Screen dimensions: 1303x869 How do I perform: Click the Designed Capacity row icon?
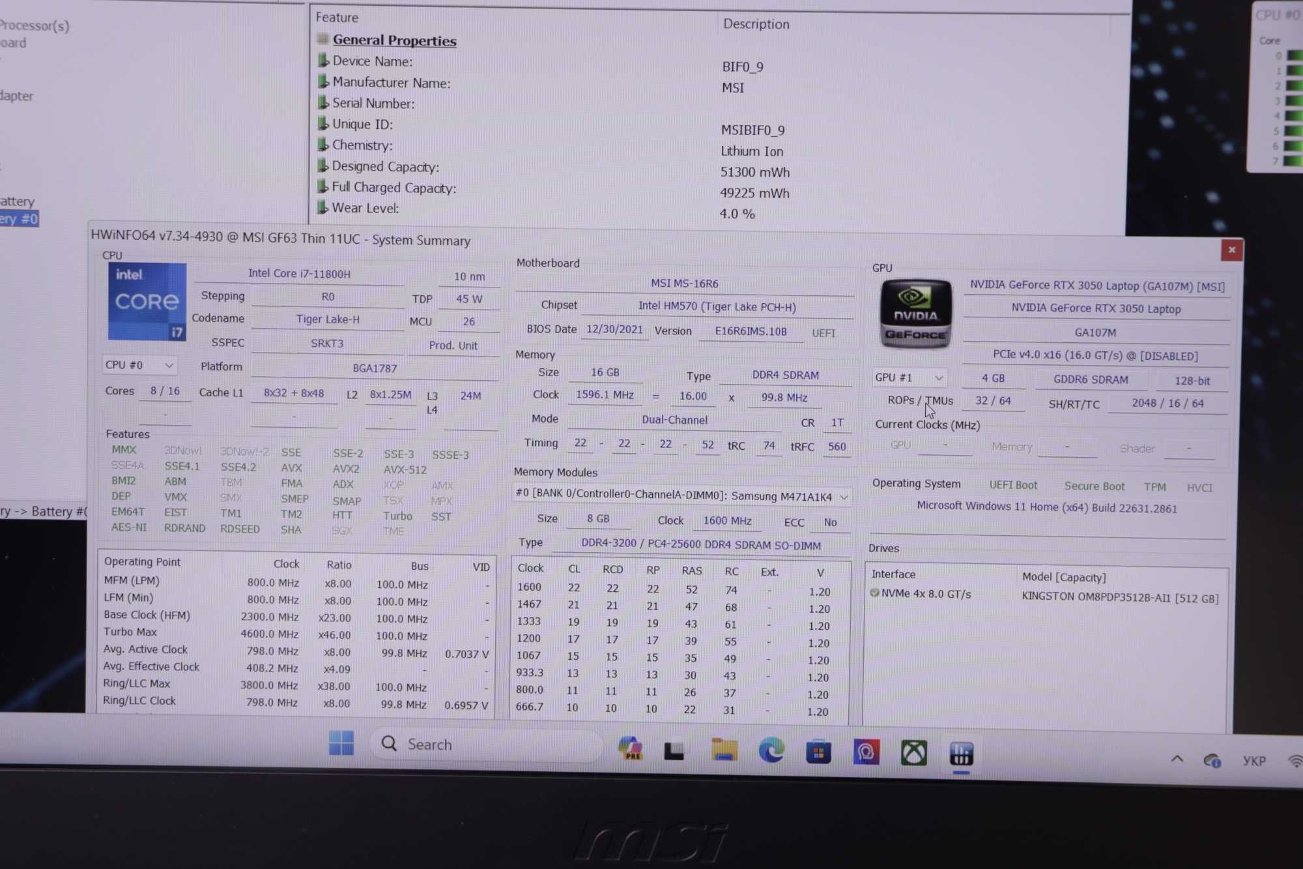pos(322,166)
